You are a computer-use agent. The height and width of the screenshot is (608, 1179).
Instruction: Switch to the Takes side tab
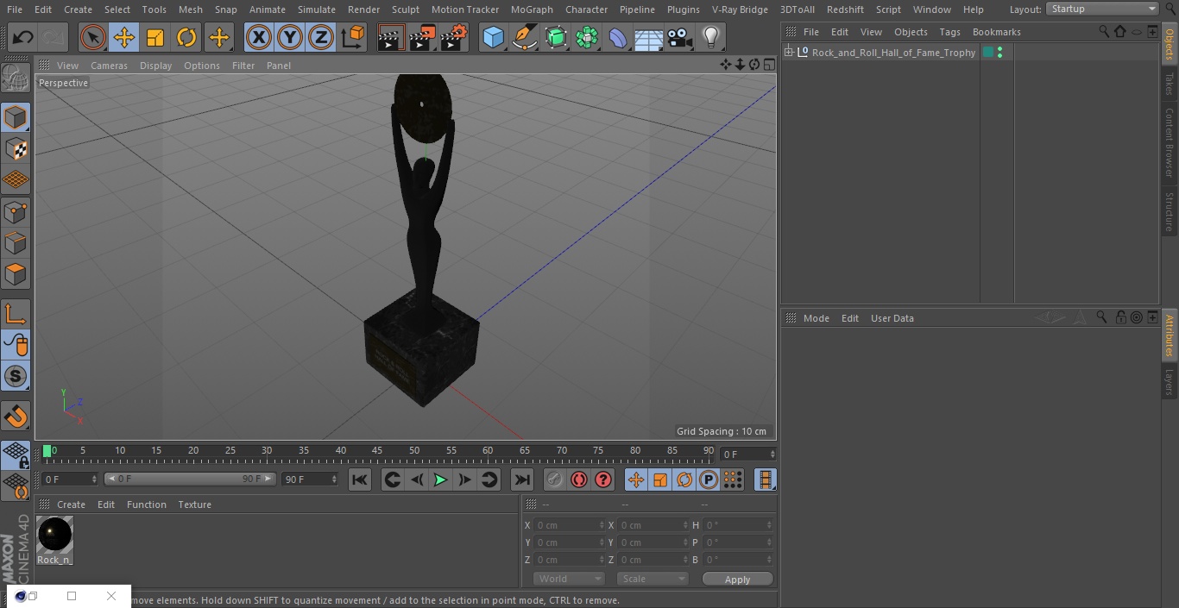click(1170, 84)
